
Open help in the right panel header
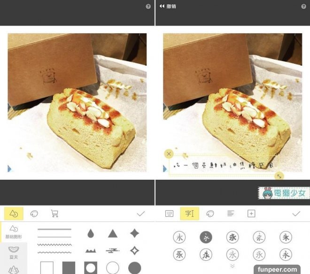(x=303, y=7)
